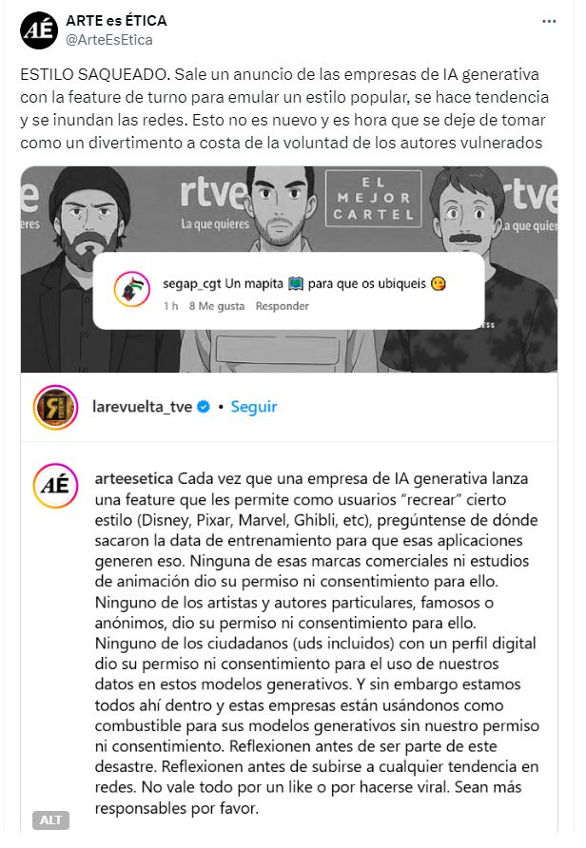The height and width of the screenshot is (848, 586).
Task: Open the ARTE es ÉTICA display name link
Action: tap(116, 21)
